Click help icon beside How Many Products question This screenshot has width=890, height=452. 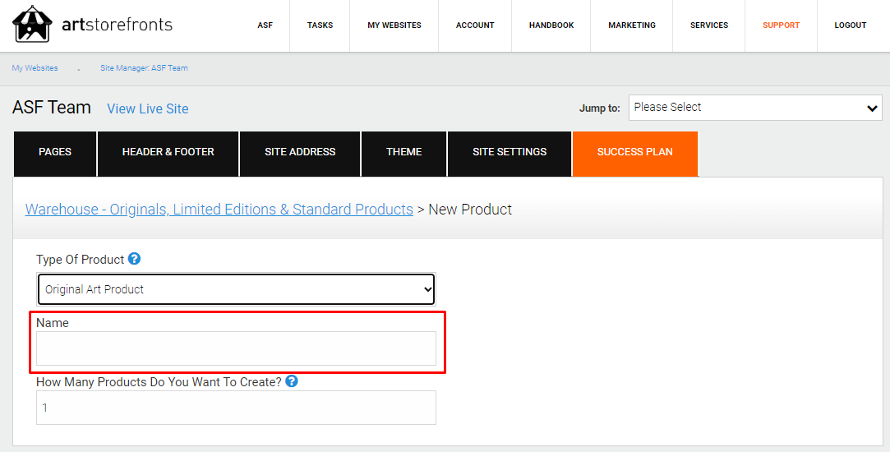[292, 381]
